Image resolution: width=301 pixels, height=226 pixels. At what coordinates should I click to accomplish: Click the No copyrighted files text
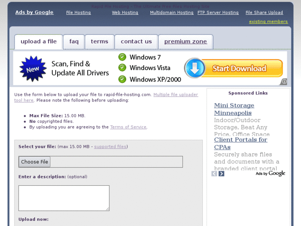[x=51, y=122]
